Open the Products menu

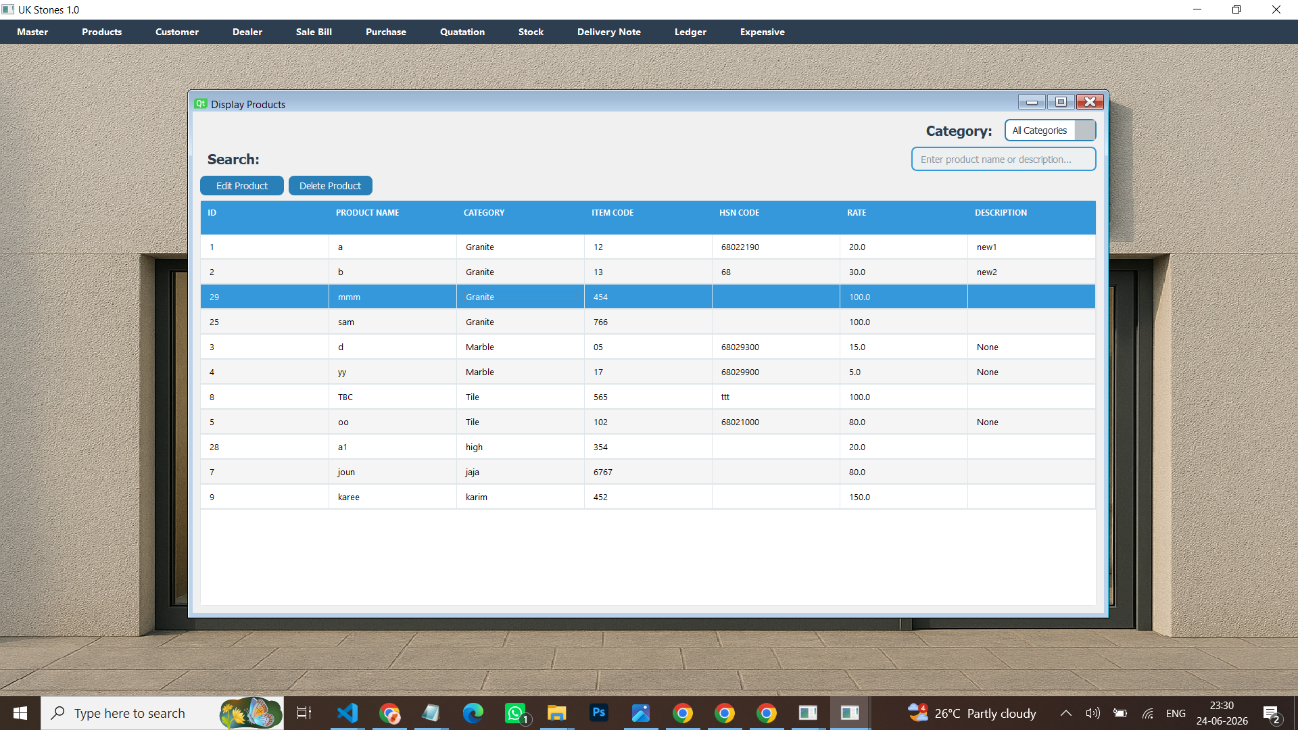coord(101,32)
